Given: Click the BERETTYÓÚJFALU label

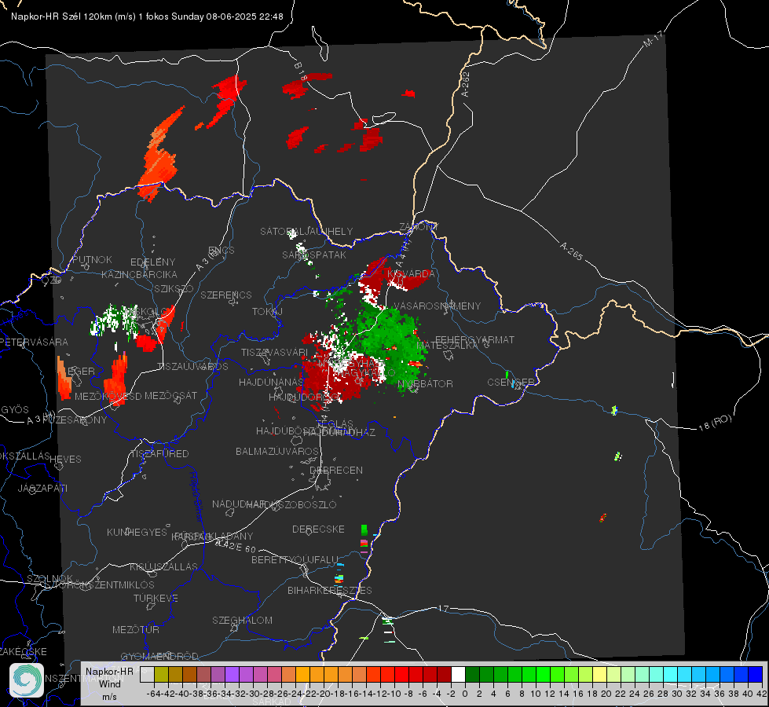Looking at the screenshot, I should [x=295, y=560].
